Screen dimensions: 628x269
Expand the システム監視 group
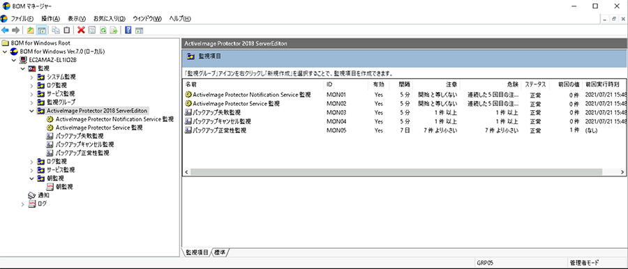point(31,77)
